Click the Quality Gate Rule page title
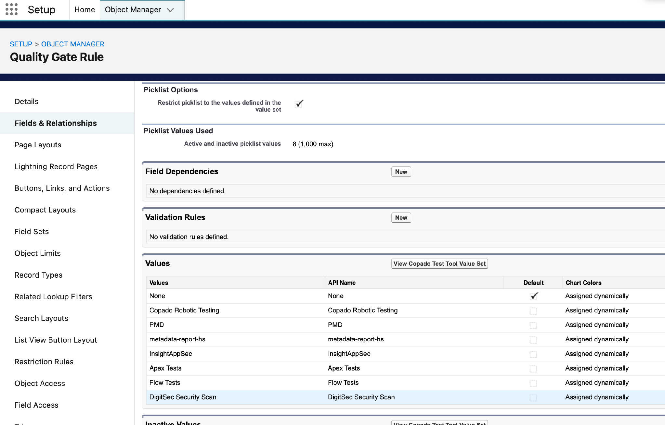The width and height of the screenshot is (665, 425). [x=57, y=57]
